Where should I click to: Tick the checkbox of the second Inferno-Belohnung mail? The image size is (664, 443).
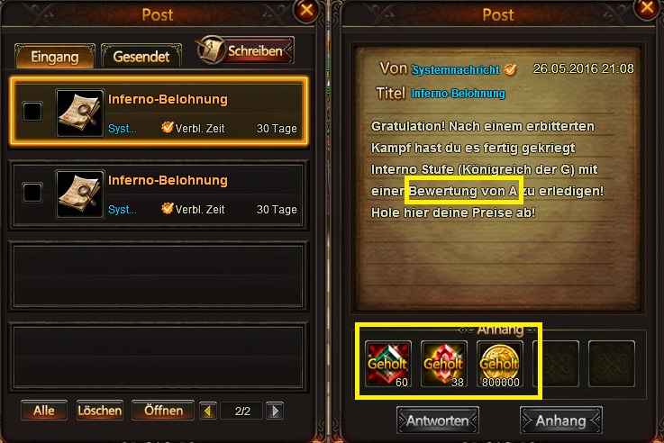pyautogui.click(x=32, y=193)
